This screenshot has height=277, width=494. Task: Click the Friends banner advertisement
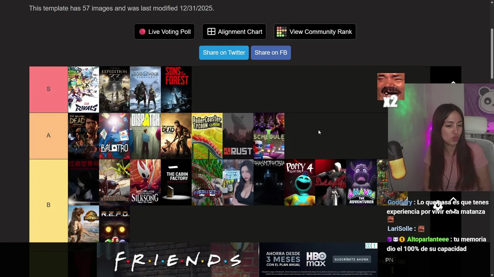tap(178, 260)
